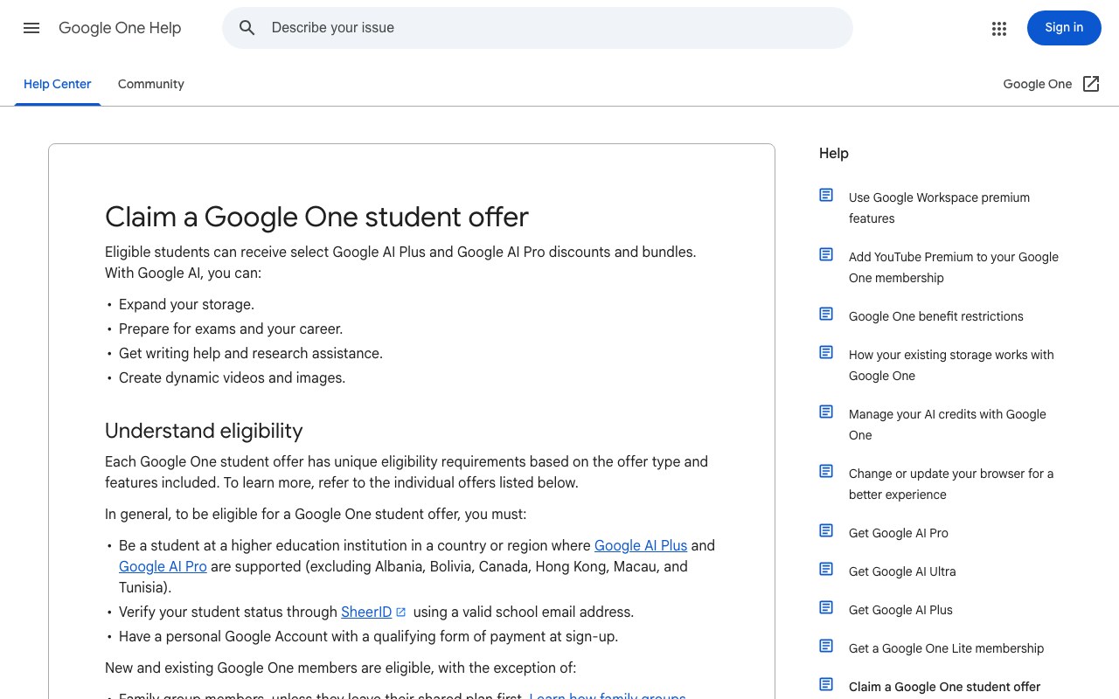Click Prepare for exams and your career bullet
This screenshot has height=699, width=1119.
231,329
